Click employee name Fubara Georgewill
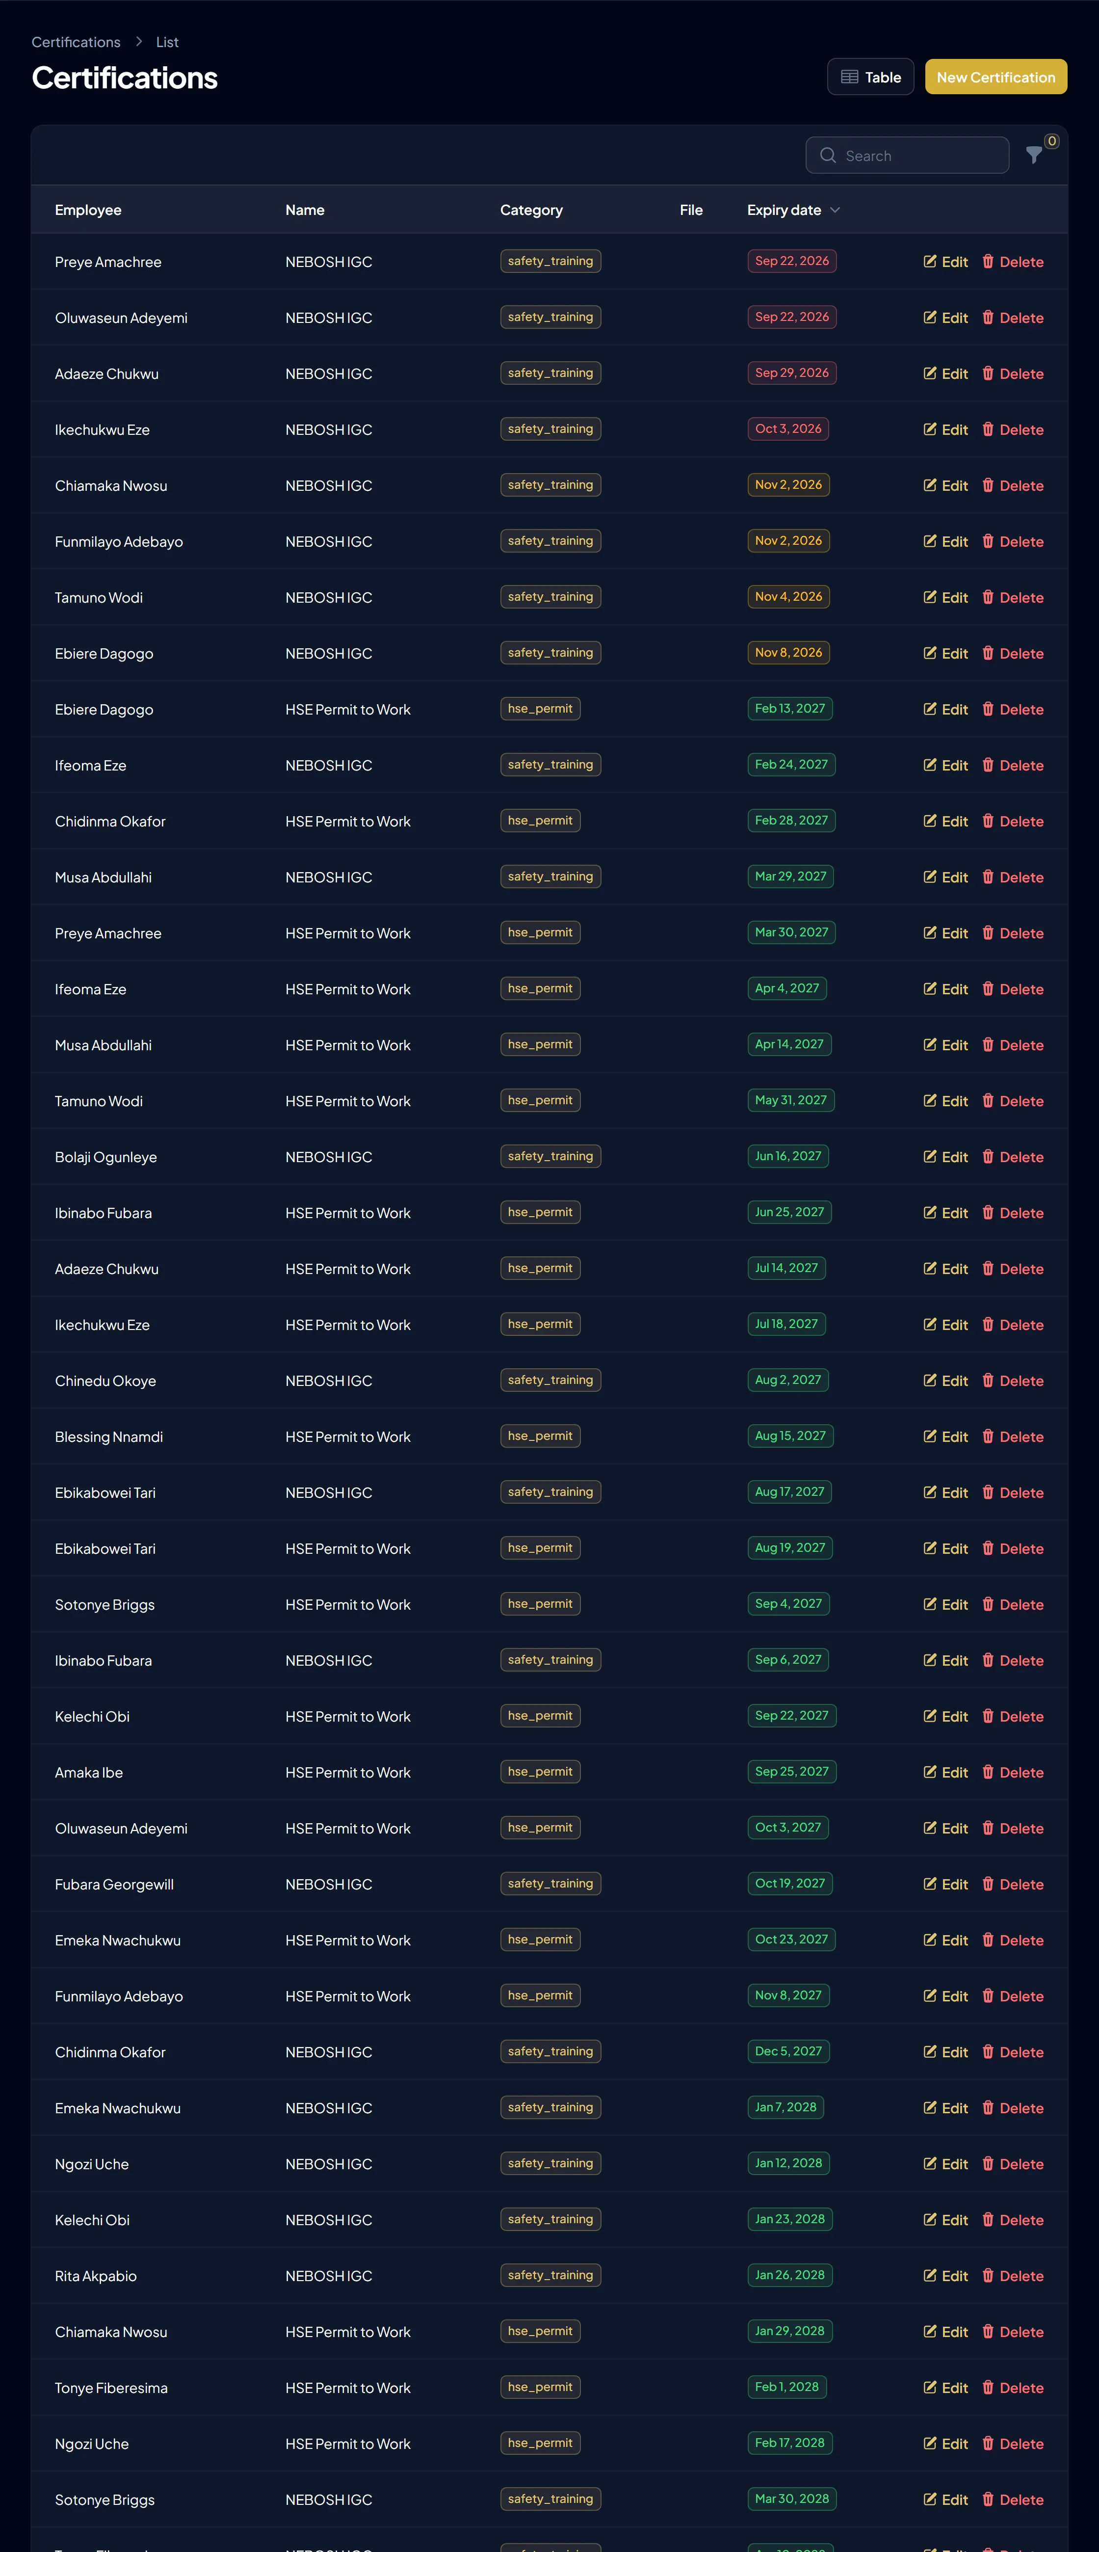1099x2552 pixels. click(x=114, y=1885)
